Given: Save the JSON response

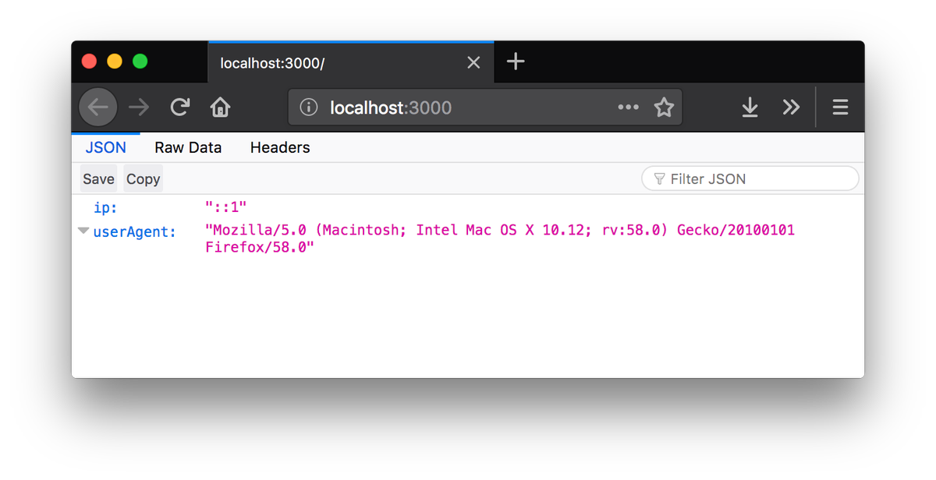Looking at the screenshot, I should (x=98, y=178).
